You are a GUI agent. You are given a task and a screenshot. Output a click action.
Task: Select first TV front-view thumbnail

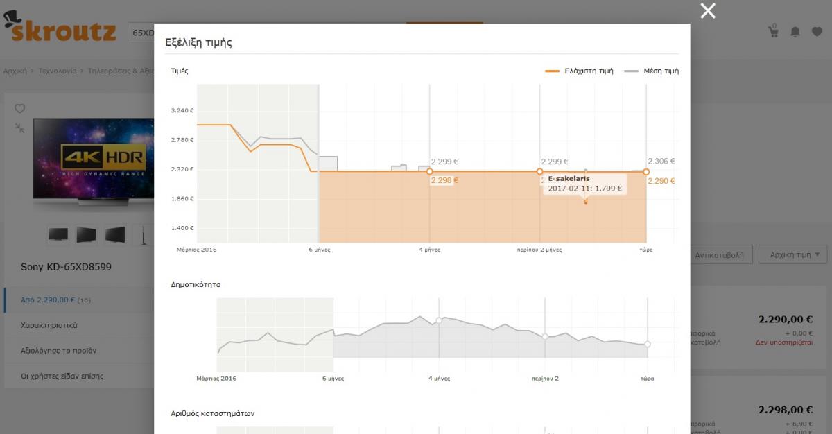pyautogui.click(x=58, y=235)
